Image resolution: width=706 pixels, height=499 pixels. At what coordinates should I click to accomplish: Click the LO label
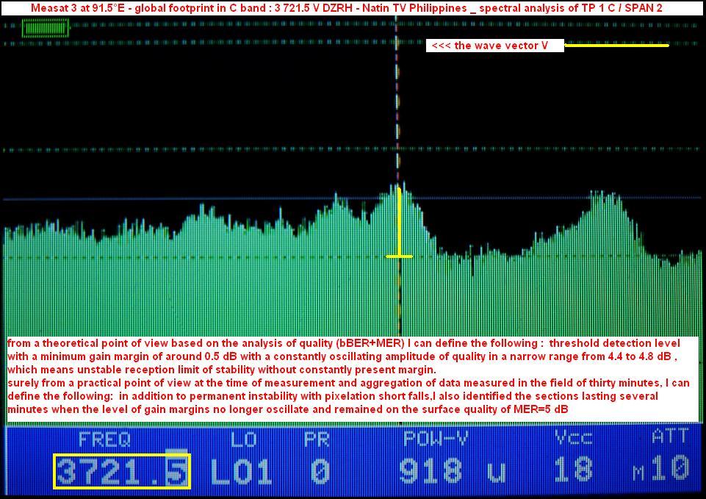tap(242, 439)
